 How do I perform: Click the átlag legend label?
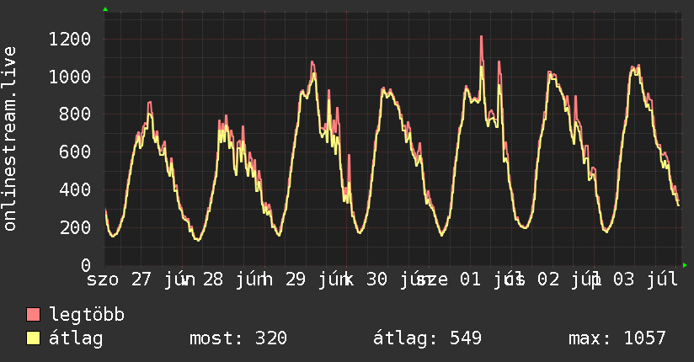click(76, 338)
